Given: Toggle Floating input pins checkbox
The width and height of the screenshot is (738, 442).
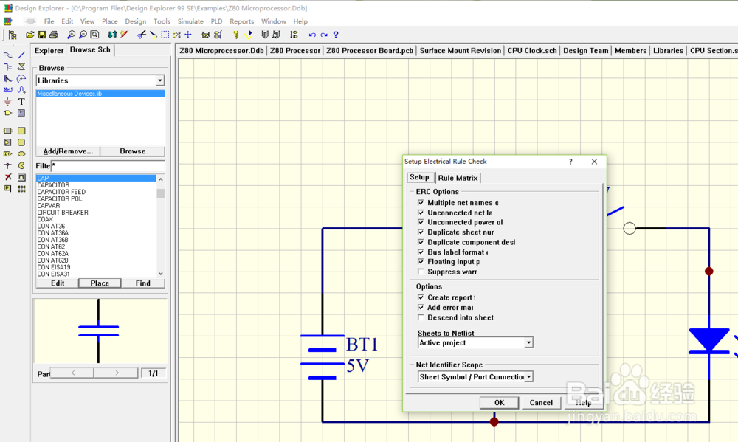Looking at the screenshot, I should tap(421, 262).
